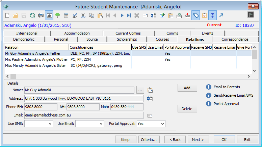Toggle the abl text field icon
The width and height of the screenshot is (262, 147).
(49, 15)
